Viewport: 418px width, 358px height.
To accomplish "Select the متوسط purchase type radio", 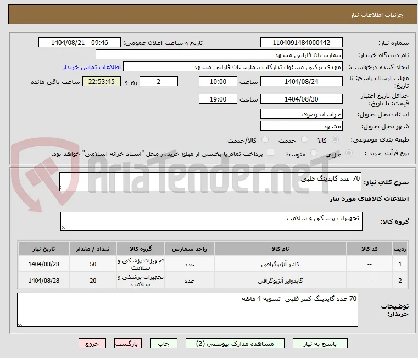I will (x=314, y=153).
